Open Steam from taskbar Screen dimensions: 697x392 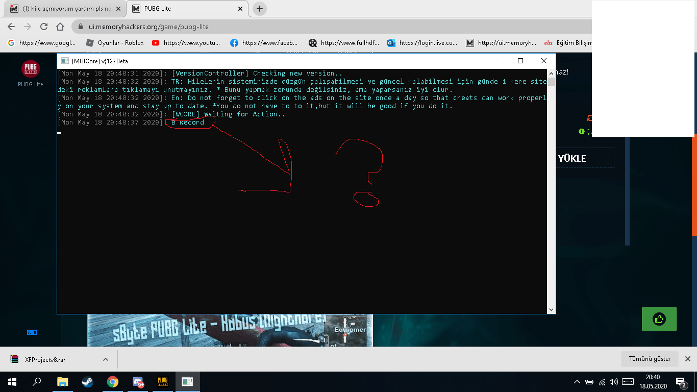(87, 382)
